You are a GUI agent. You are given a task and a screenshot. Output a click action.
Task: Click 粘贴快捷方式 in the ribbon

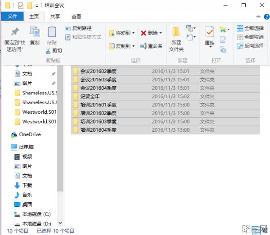83,37
